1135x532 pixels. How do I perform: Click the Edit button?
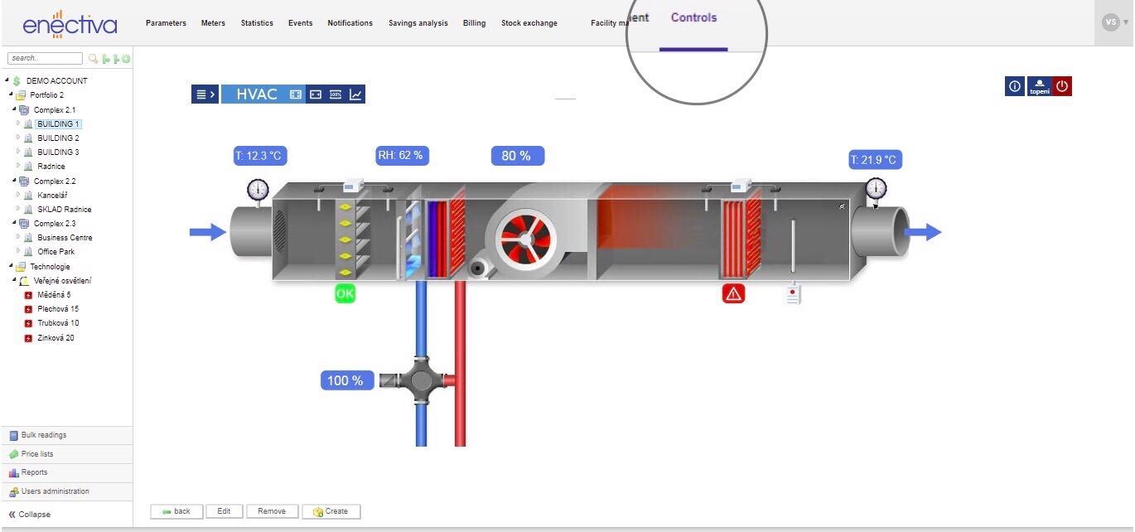tap(224, 511)
